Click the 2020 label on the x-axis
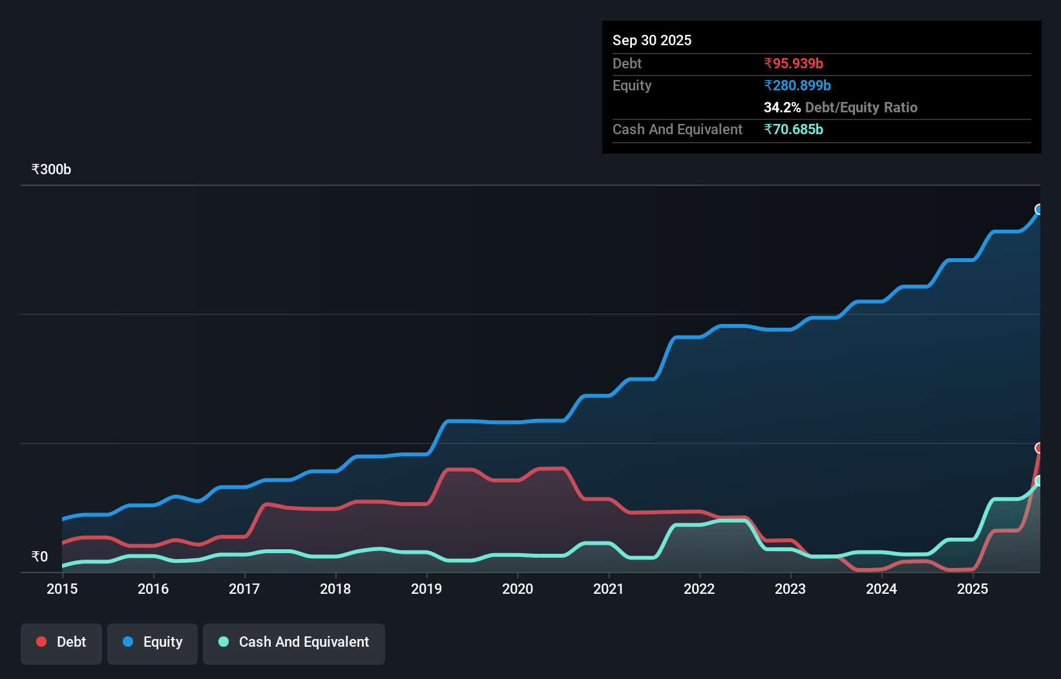 (x=518, y=589)
